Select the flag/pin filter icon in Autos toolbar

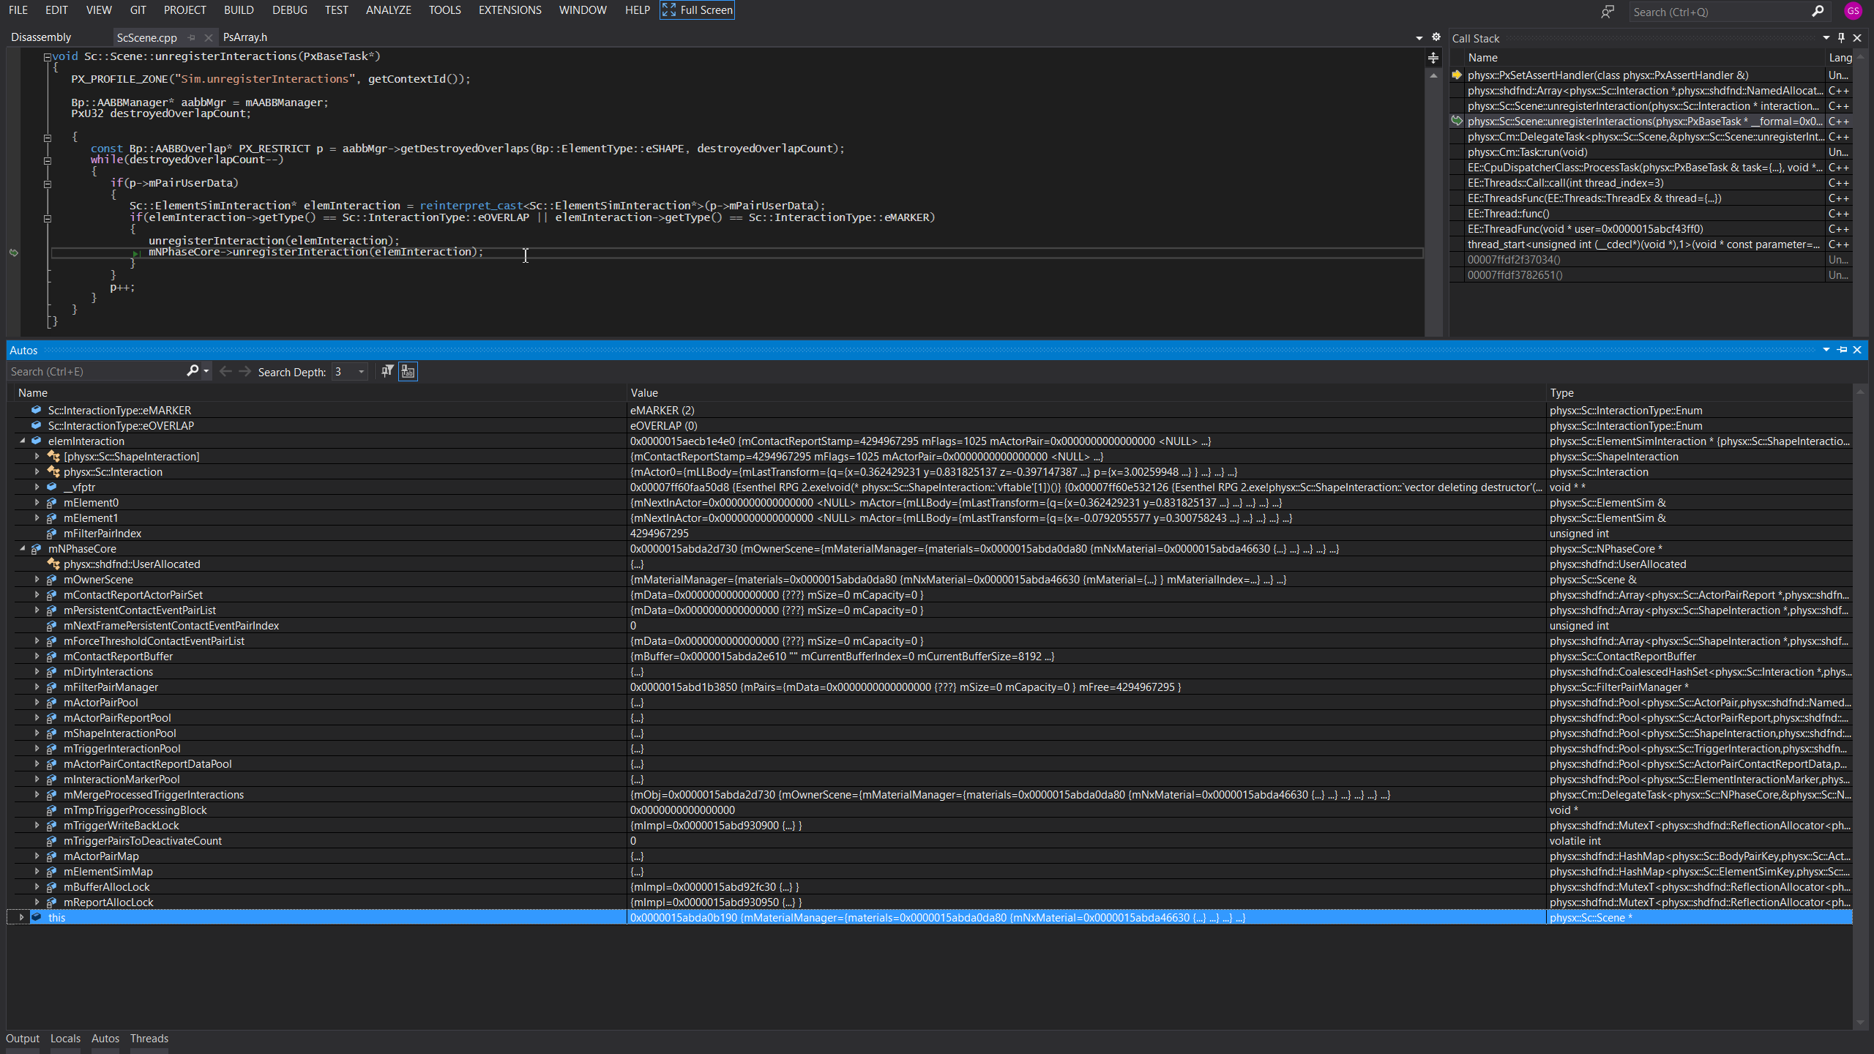(386, 371)
